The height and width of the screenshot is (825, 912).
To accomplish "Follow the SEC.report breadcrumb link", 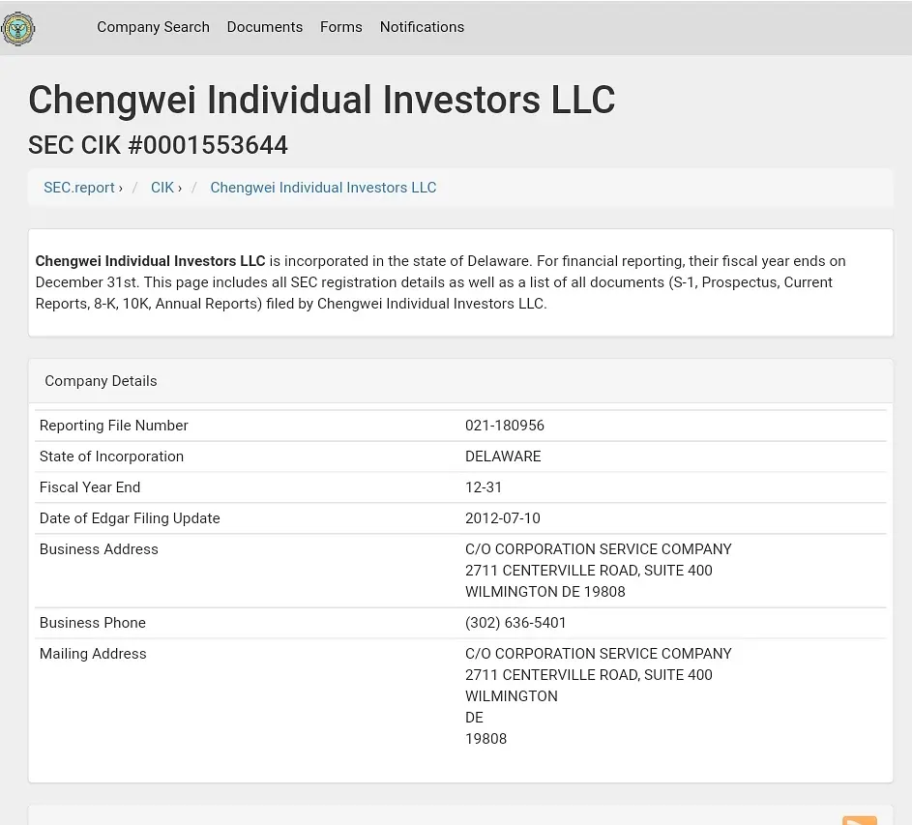I will click(79, 188).
